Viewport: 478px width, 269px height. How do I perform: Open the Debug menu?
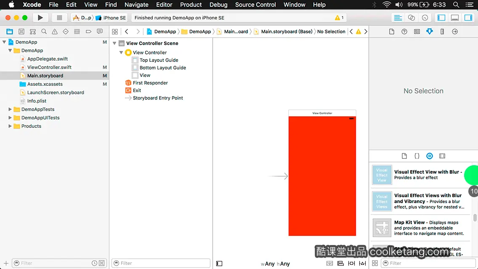pyautogui.click(x=218, y=5)
